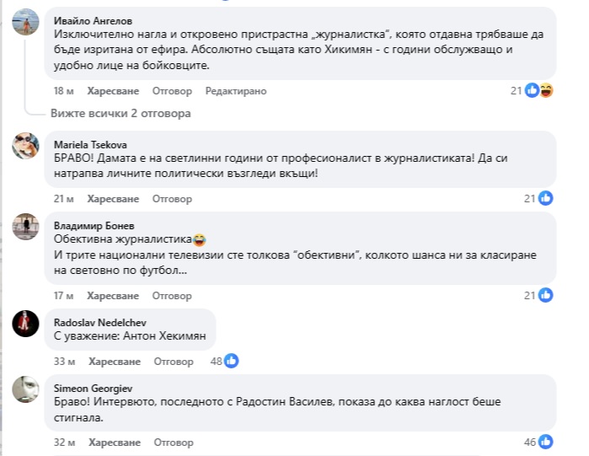Click the like reaction icon on Mariela Tsekova's comment
The image size is (589, 456).
[x=545, y=199]
